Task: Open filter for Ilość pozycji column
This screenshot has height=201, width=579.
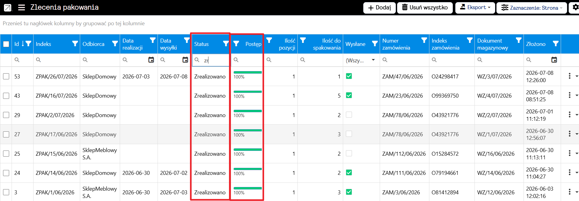Action: 269,40
